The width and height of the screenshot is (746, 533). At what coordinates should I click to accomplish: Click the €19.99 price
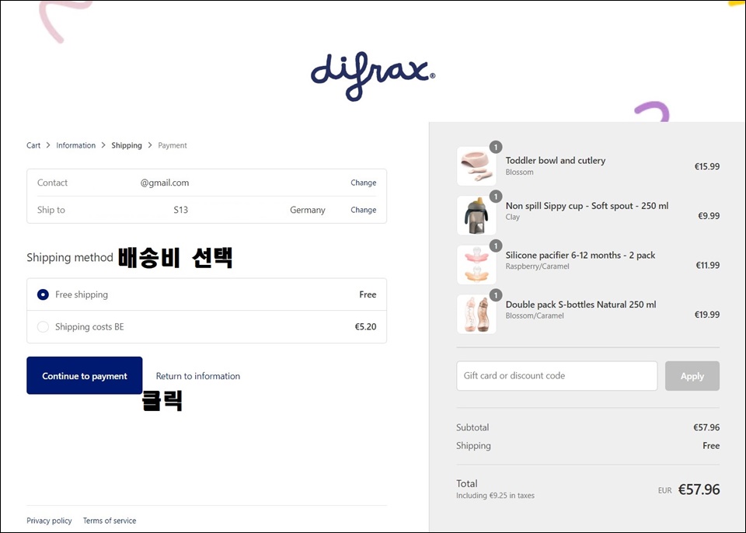coord(706,315)
